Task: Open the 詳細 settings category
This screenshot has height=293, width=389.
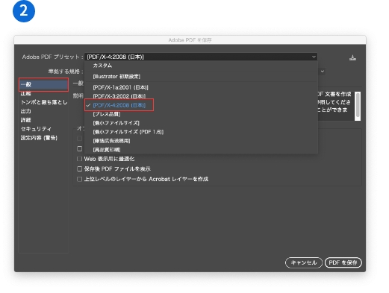Action: point(25,120)
